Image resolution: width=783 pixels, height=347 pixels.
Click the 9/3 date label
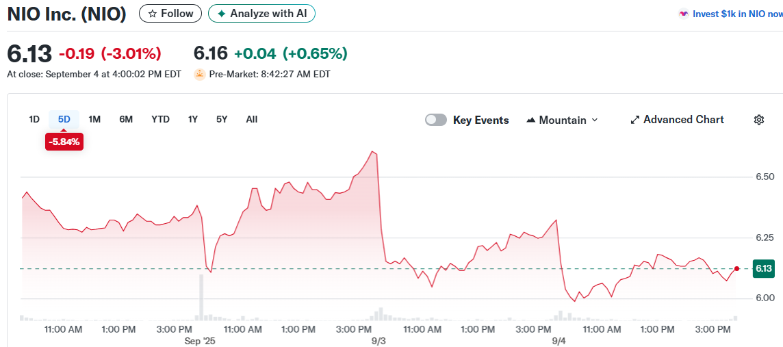click(379, 341)
